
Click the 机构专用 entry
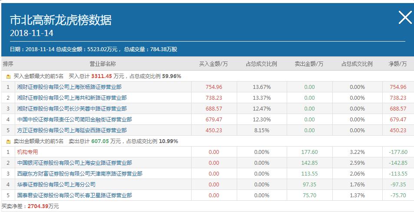tap(27, 152)
